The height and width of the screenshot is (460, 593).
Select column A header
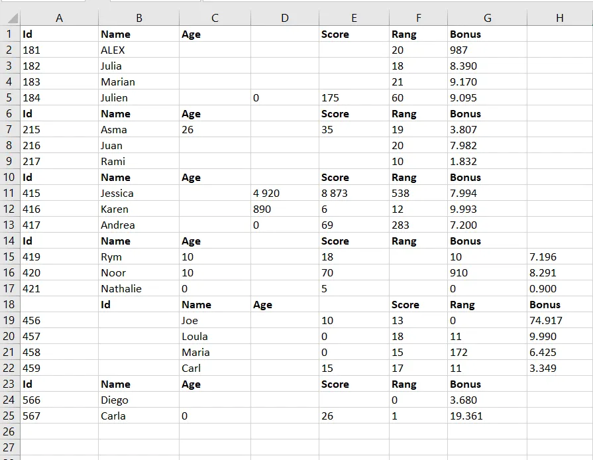60,19
